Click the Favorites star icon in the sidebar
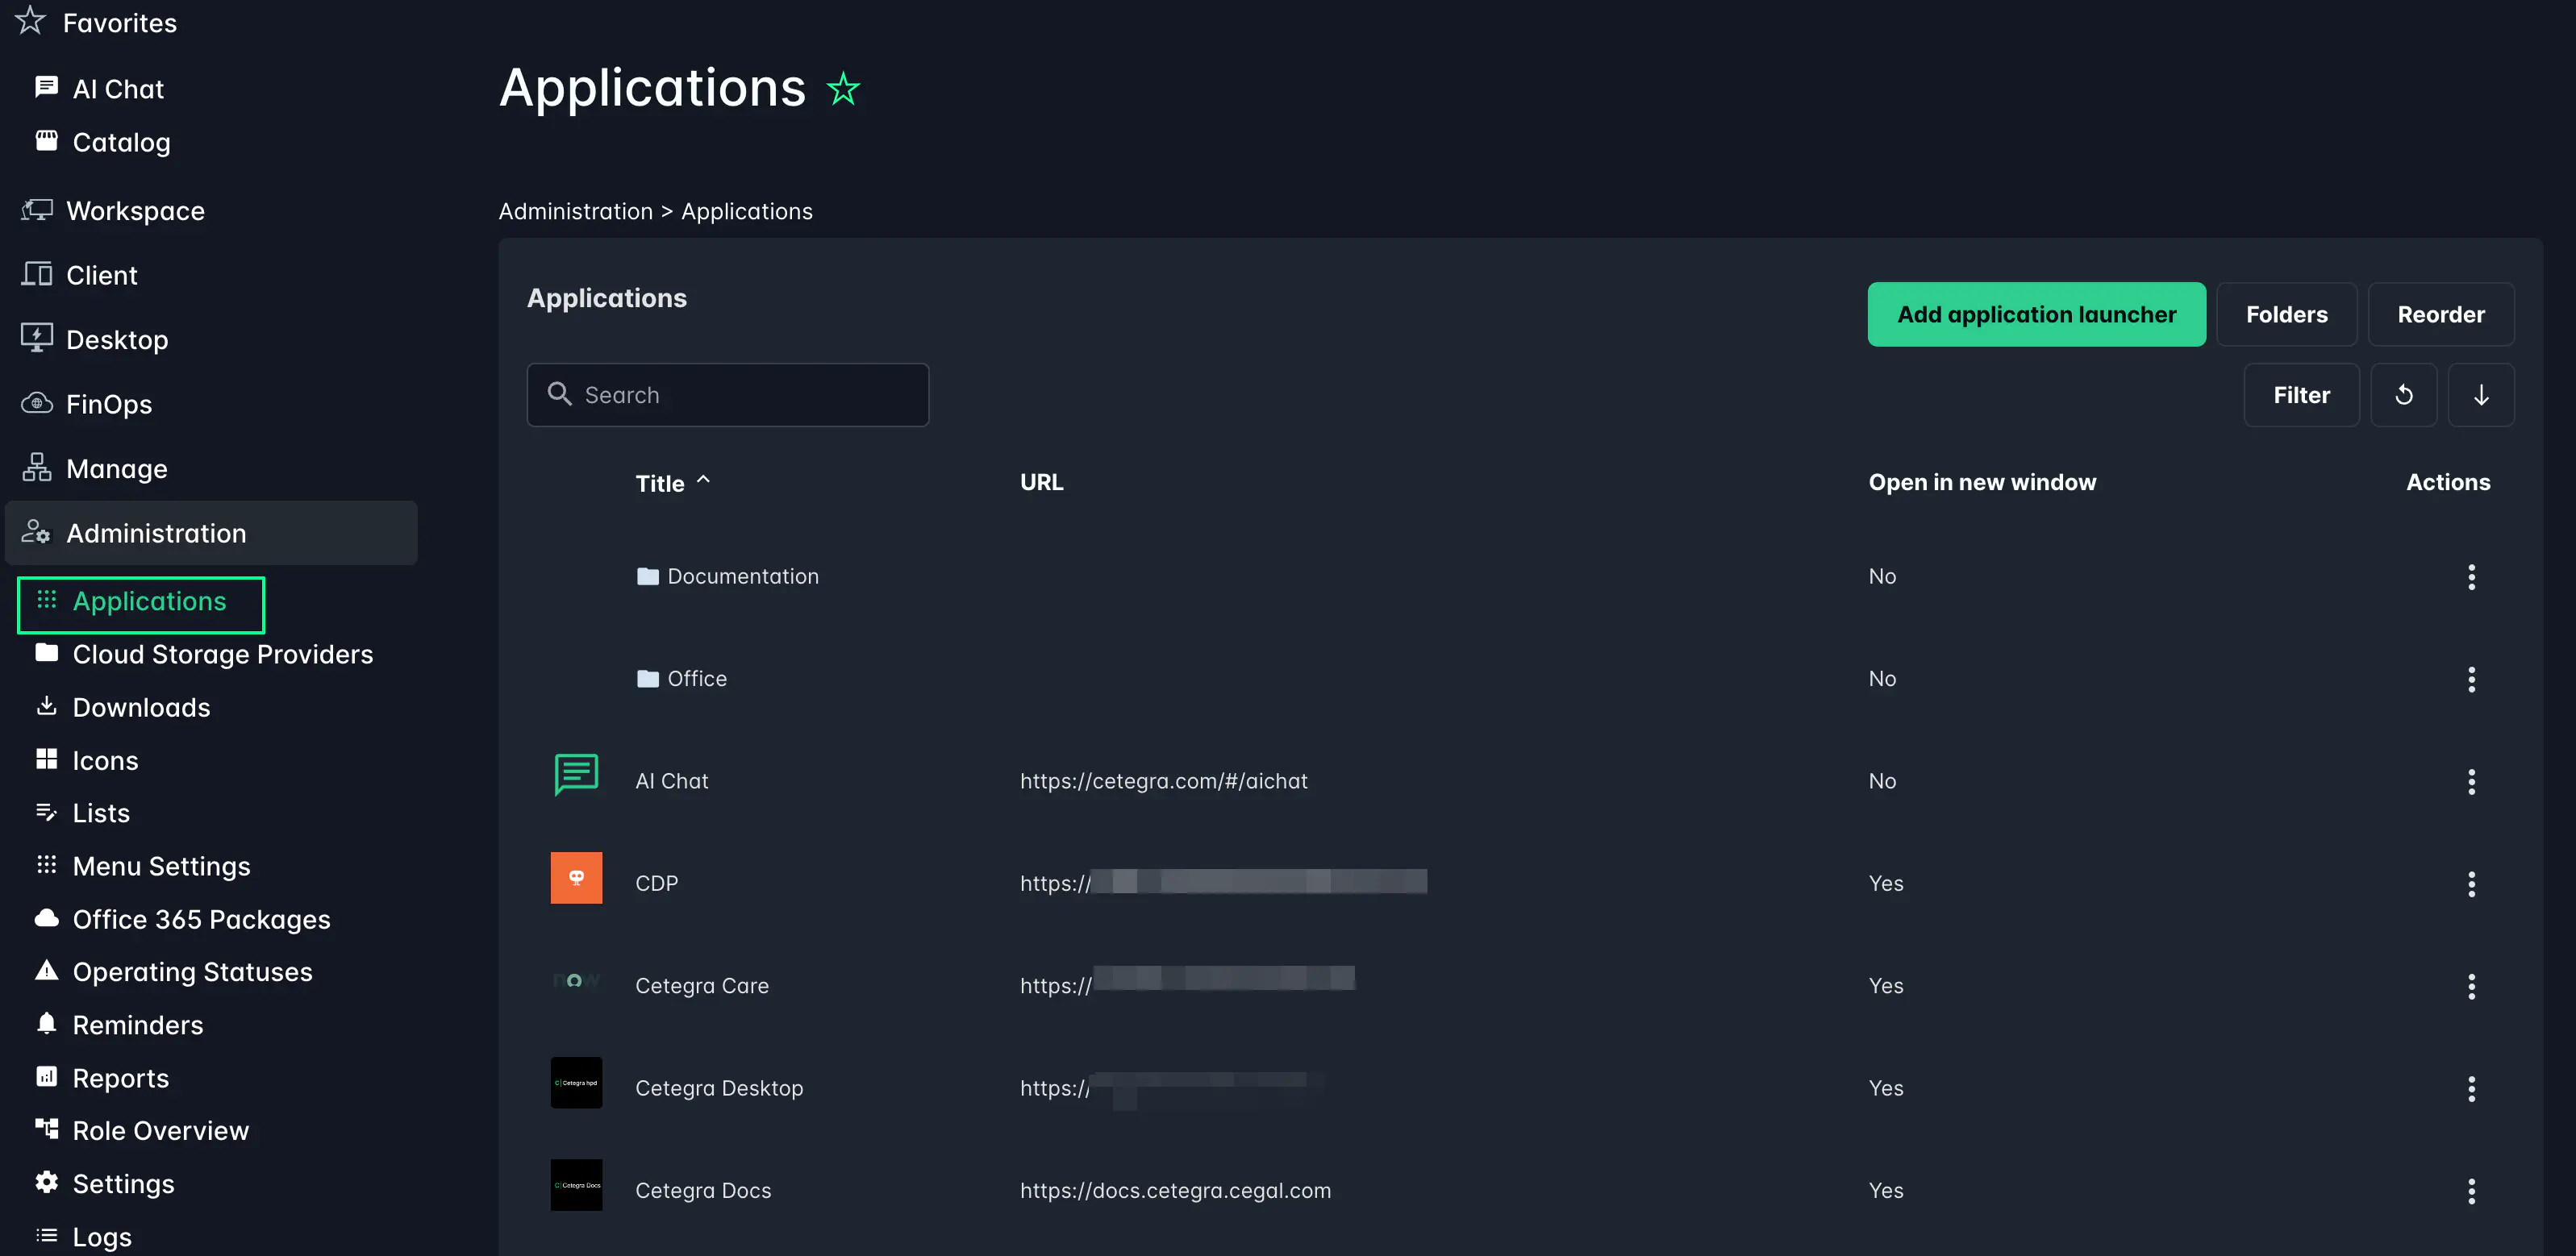The width and height of the screenshot is (2576, 1256). coord(30,20)
